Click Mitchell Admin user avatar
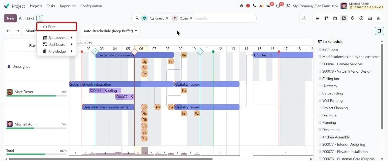The height and width of the screenshot is (161, 388). pos(344,6)
